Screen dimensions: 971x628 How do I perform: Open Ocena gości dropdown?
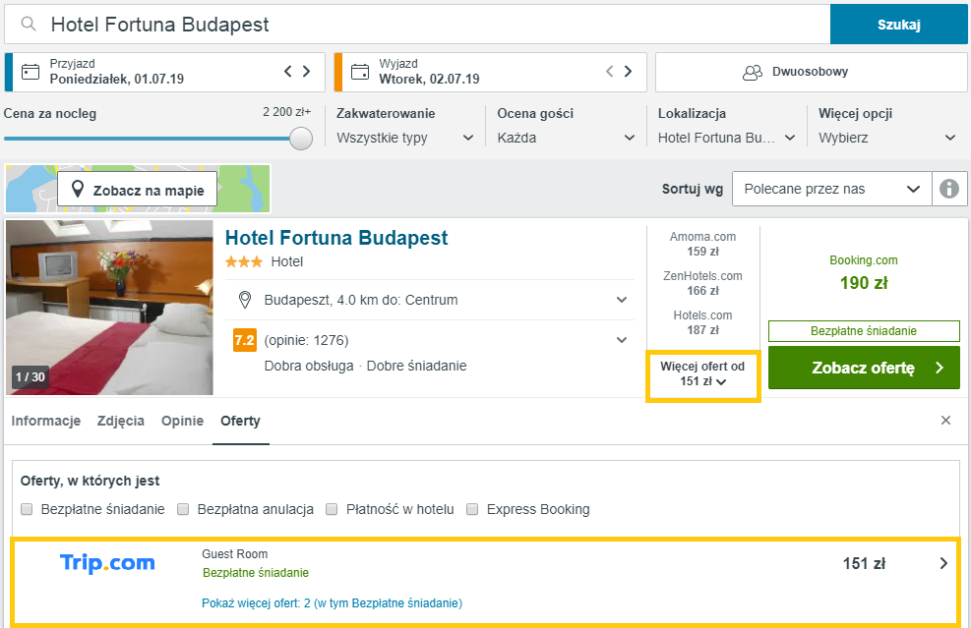click(566, 138)
